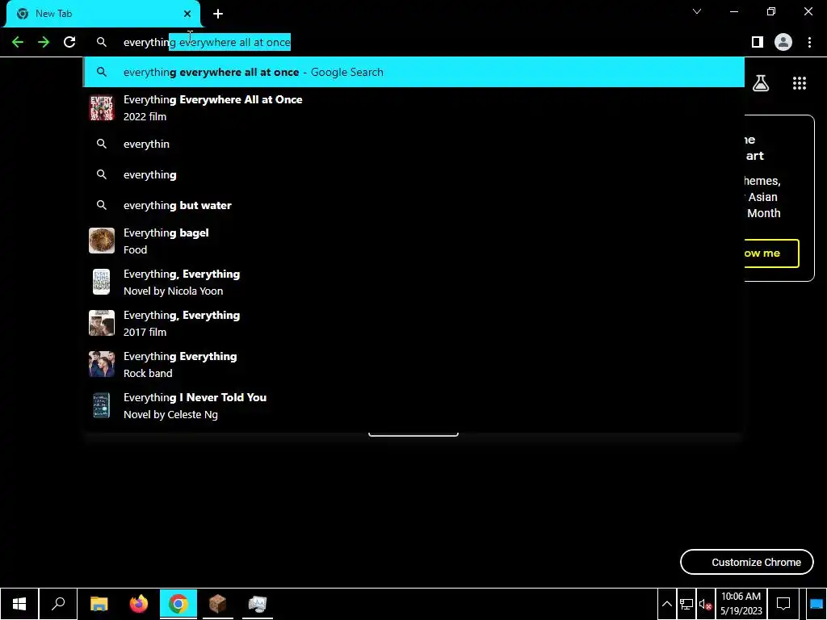Click the partially hidden 'Show me' button
The image size is (827, 620).
tap(771, 253)
